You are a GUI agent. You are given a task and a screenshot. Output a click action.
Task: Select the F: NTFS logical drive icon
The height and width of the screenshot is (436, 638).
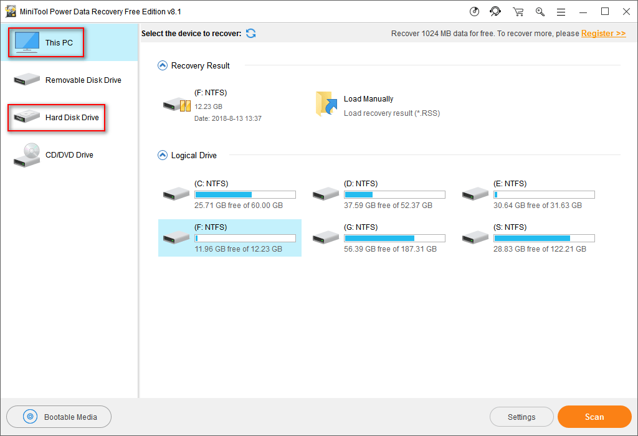(176, 237)
